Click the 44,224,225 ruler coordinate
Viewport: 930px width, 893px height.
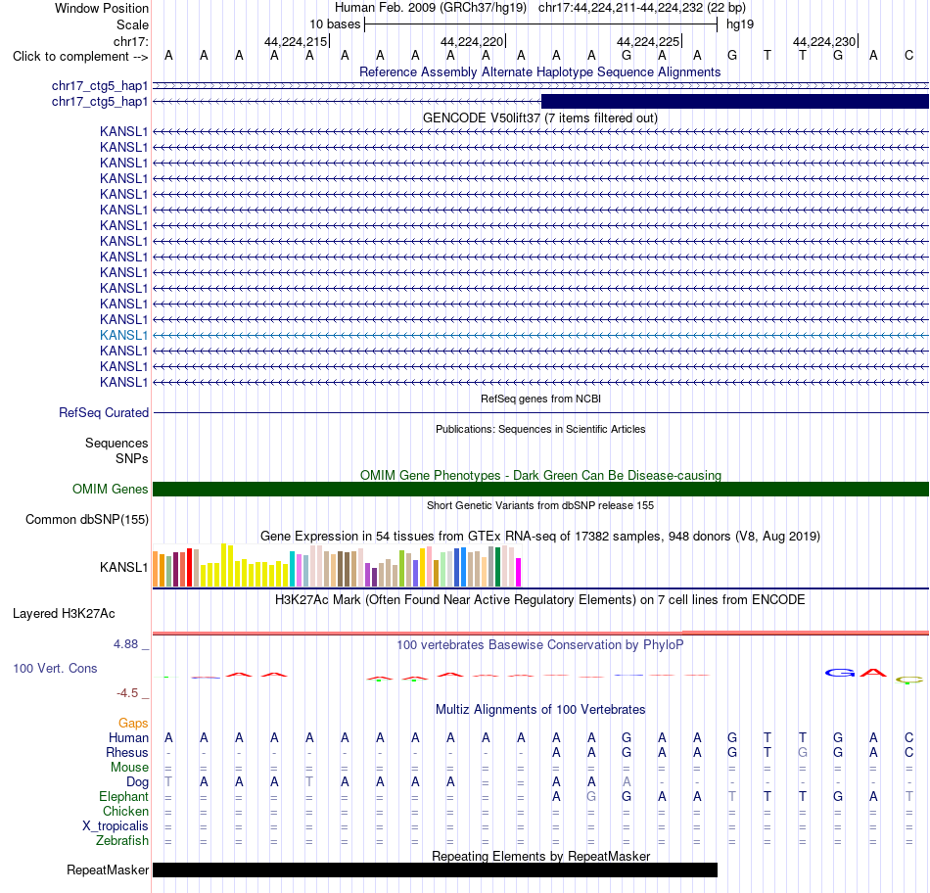click(648, 41)
